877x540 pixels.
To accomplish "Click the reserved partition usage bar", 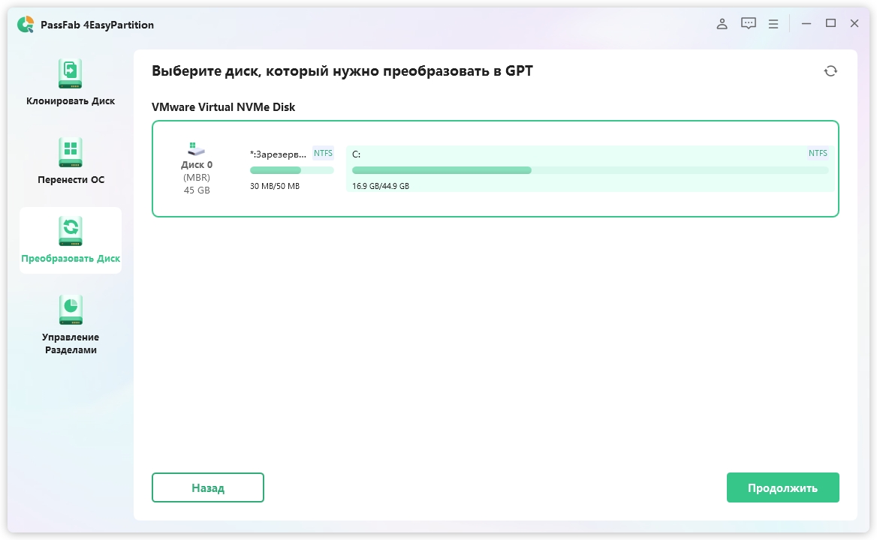I will (291, 170).
